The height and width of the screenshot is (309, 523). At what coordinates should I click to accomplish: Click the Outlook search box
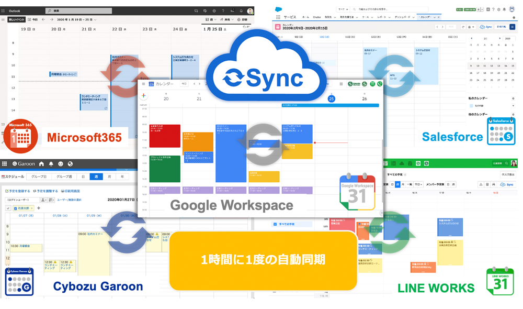tap(79, 10)
